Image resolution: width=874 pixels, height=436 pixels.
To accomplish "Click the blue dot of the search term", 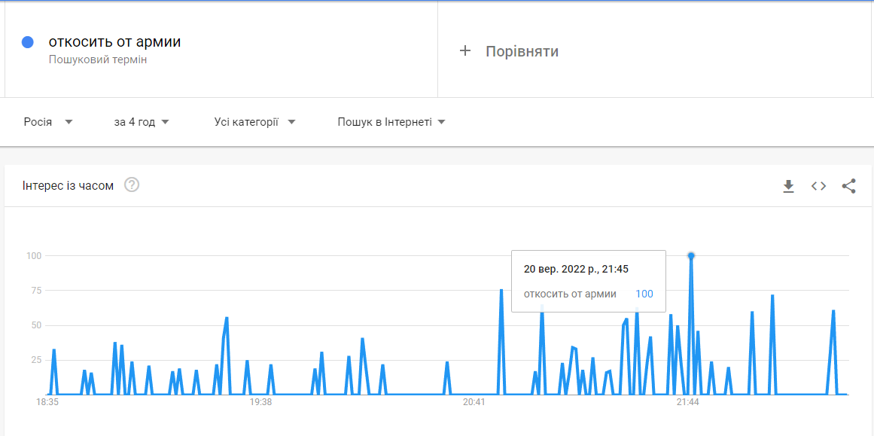I will tap(28, 42).
